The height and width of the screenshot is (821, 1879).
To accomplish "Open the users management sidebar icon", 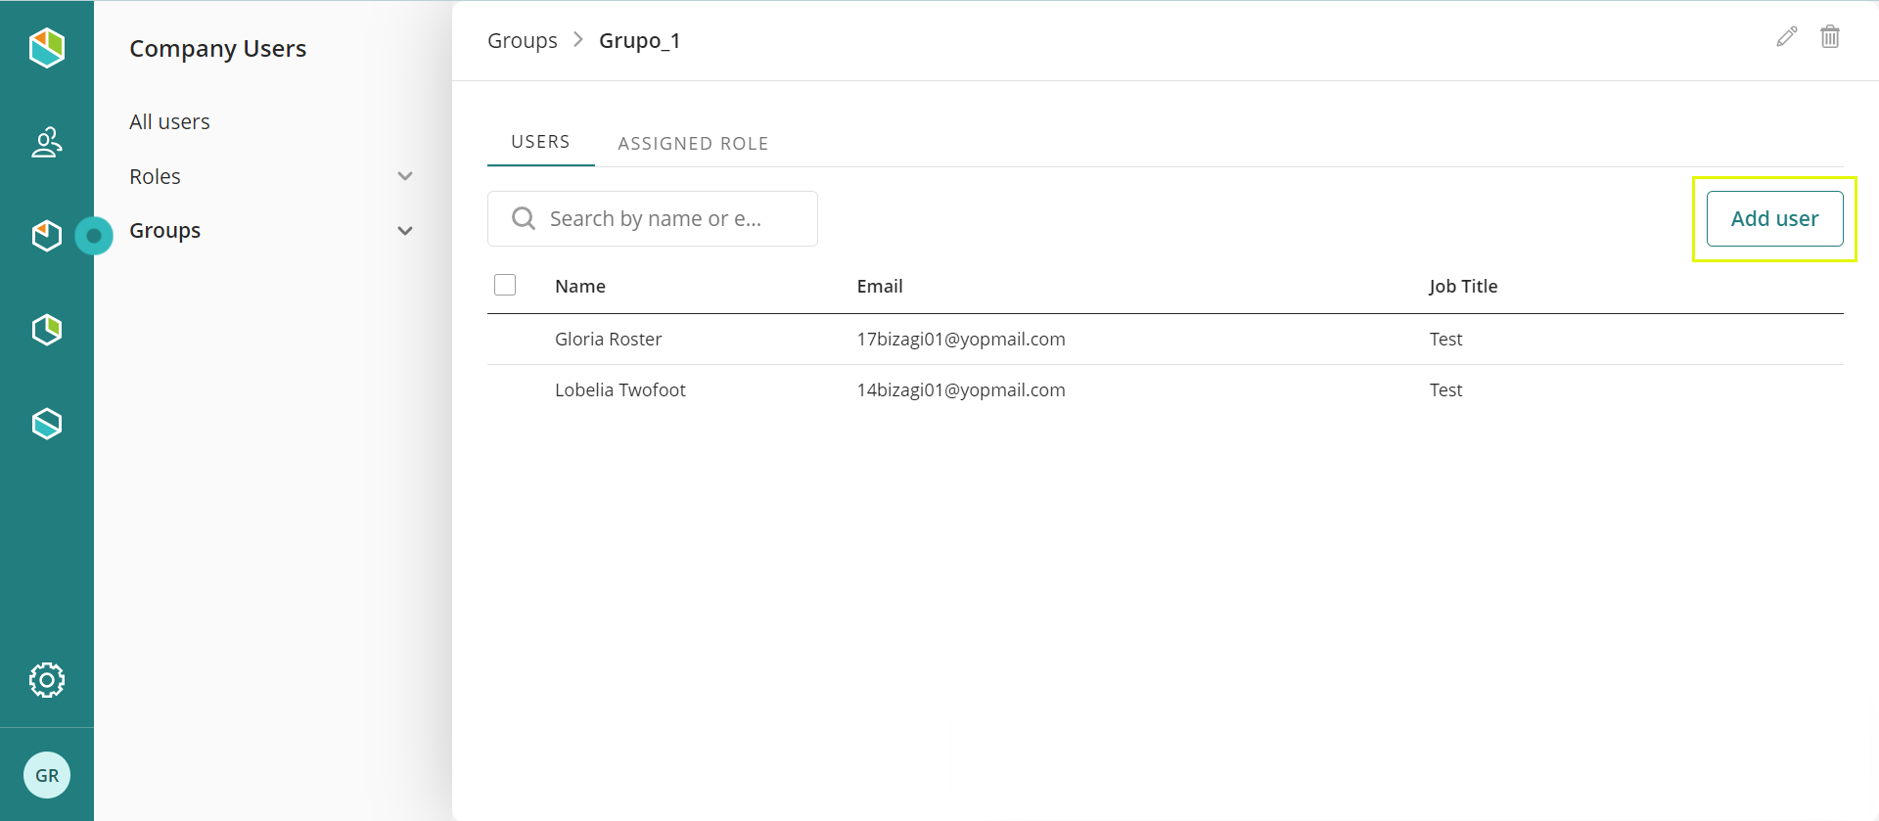I will pos(47,142).
